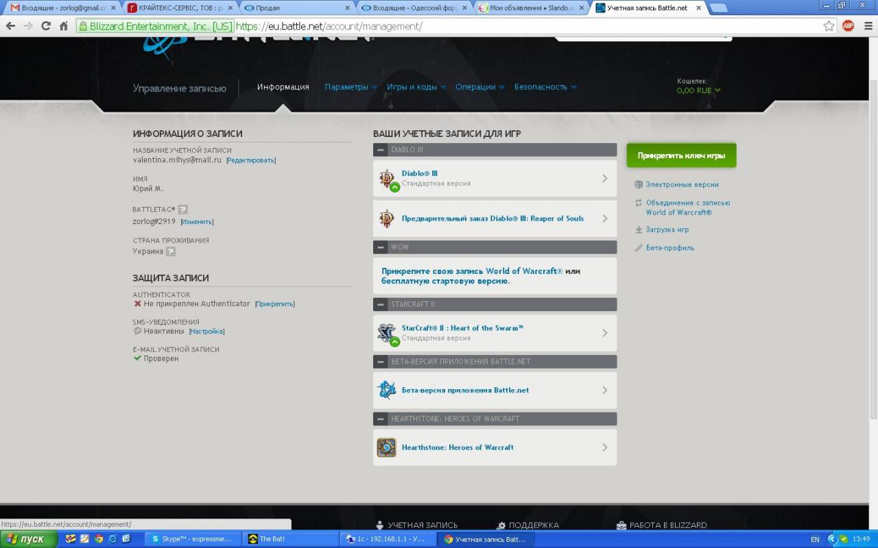Click the account merge arrows icon
878x548 pixels.
click(639, 203)
